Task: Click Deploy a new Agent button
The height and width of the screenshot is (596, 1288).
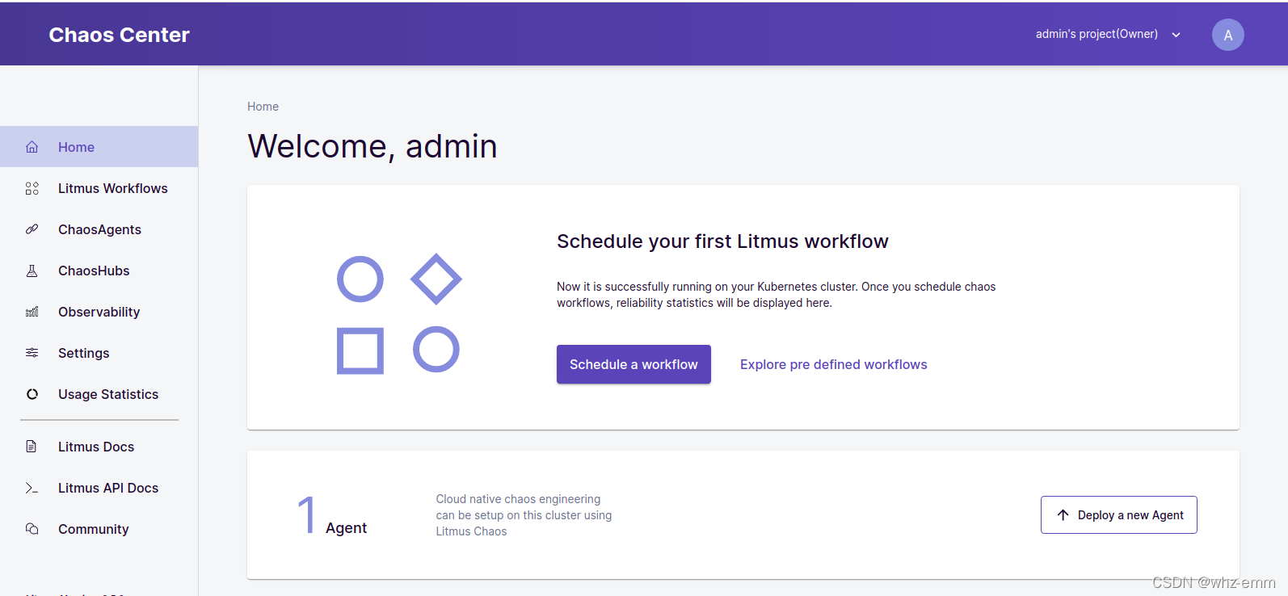Action: pos(1119,514)
